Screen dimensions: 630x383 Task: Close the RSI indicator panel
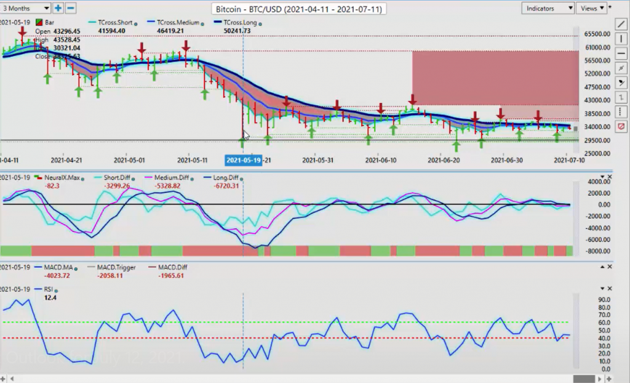point(610,288)
